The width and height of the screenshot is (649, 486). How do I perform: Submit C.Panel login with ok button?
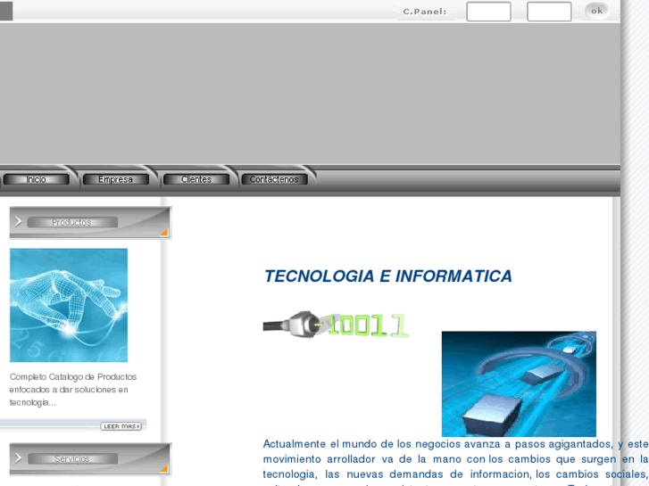coord(596,11)
